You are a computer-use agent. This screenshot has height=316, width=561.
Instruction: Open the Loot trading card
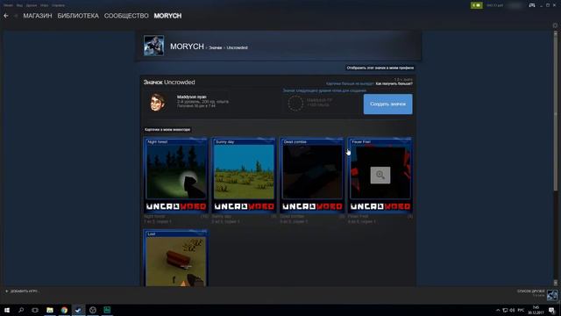tap(175, 258)
